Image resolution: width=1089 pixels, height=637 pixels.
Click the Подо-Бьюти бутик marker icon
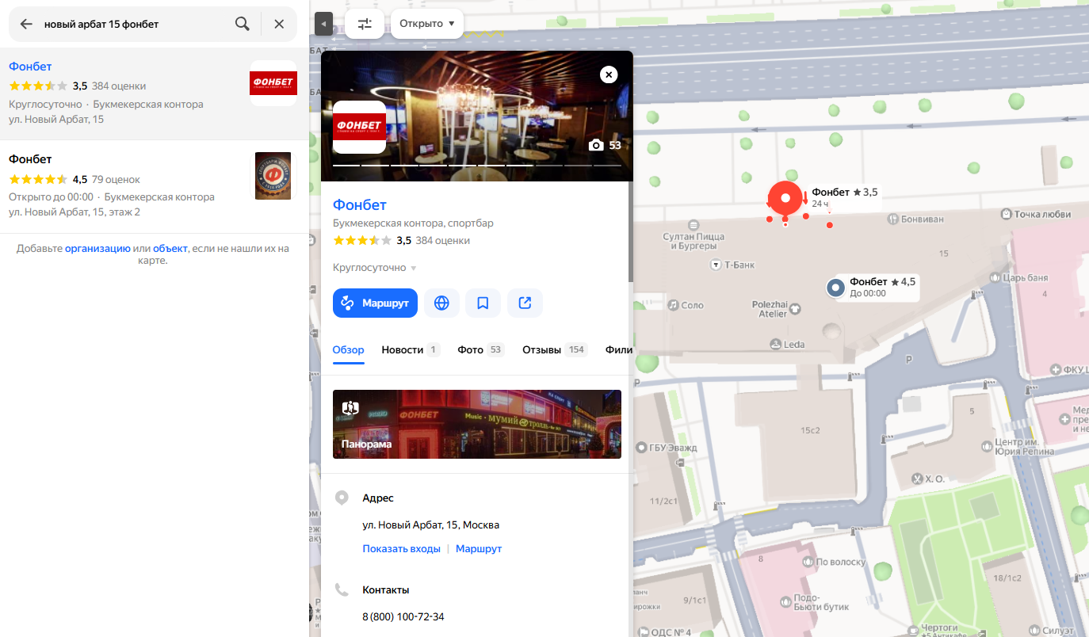pyautogui.click(x=784, y=603)
